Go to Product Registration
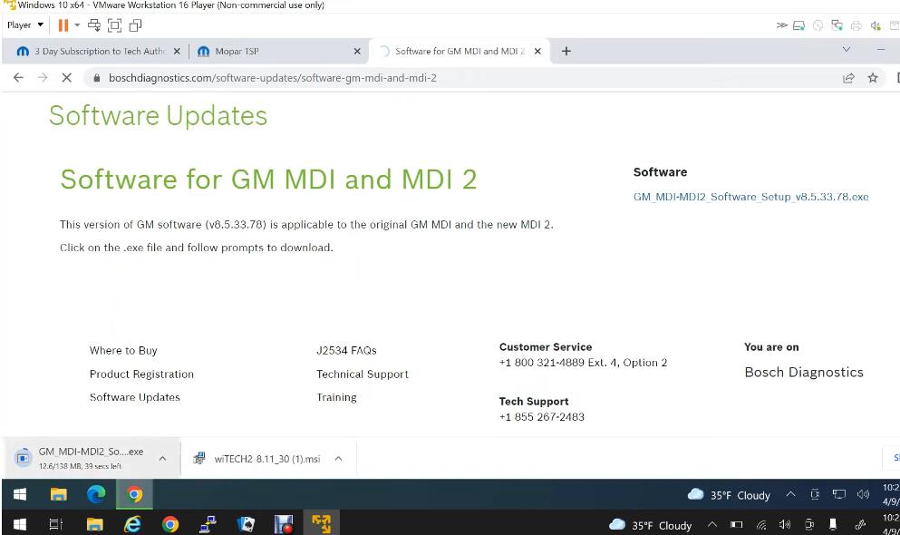Viewport: 900px width, 535px height. 141,374
